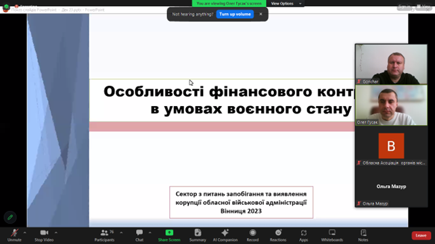Select orange B avatar participant tile
Image resolution: width=435 pixels, height=244 pixels.
click(391, 146)
